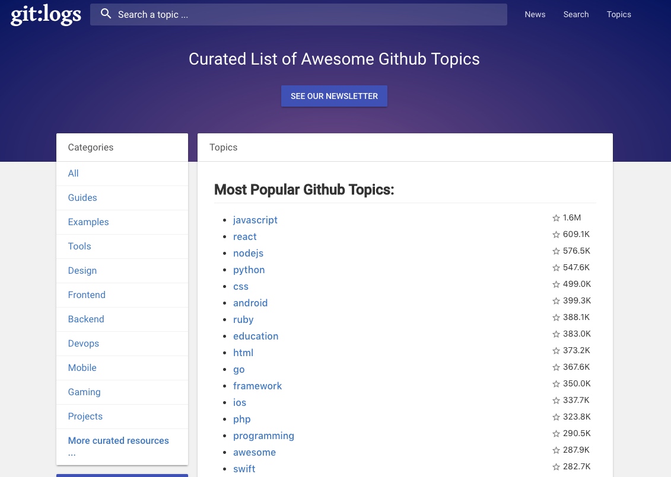Screen dimensions: 671x477
Task: Click the git:logs logo
Action: pyautogui.click(x=46, y=15)
